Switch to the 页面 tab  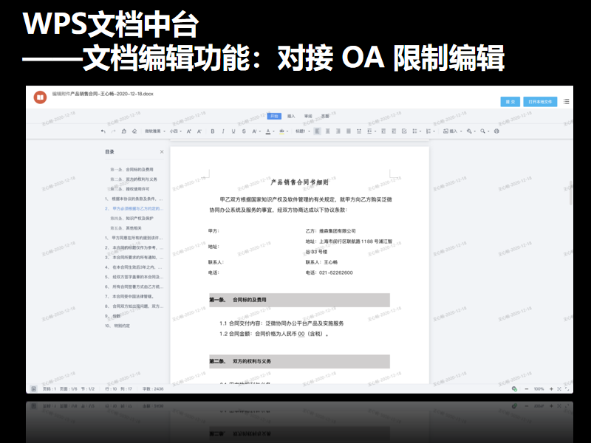pyautogui.click(x=325, y=116)
